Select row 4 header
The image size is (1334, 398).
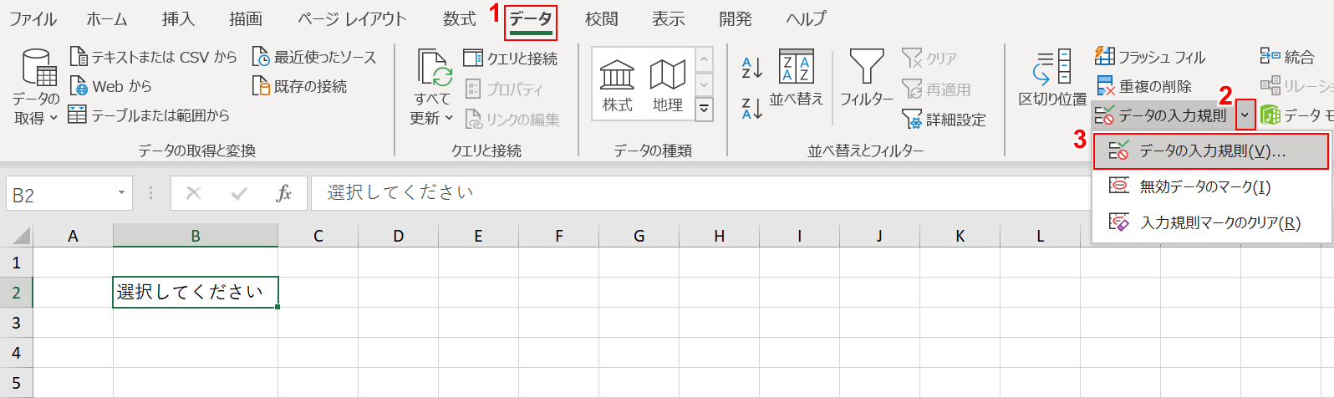[16, 353]
